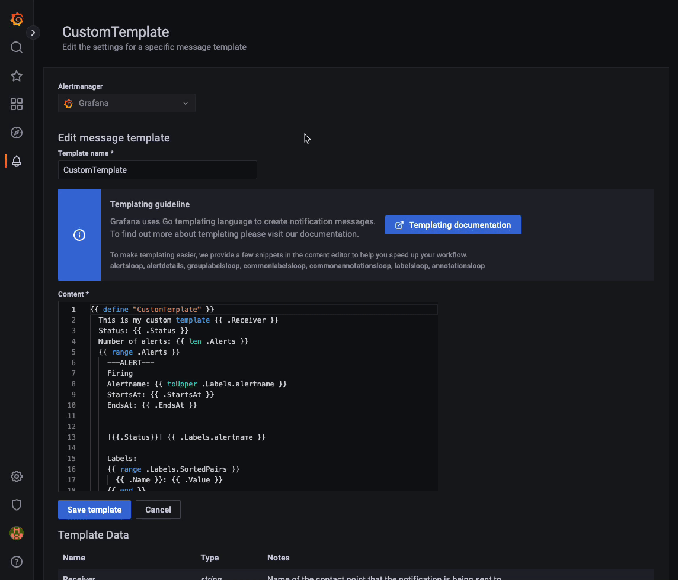Image resolution: width=678 pixels, height=580 pixels.
Task: Click line 13 Status Labels.alertname code
Action: (186, 437)
